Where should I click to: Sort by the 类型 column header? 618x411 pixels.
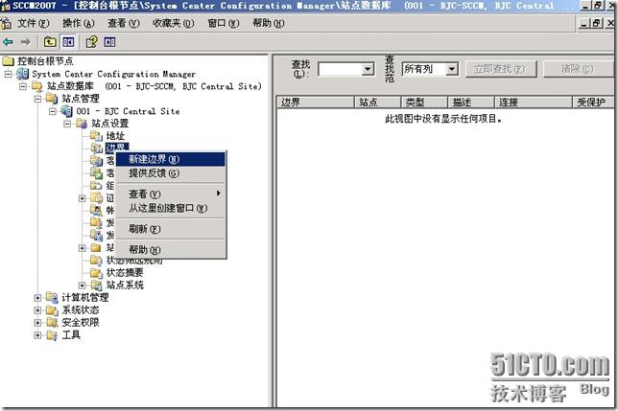pos(424,103)
